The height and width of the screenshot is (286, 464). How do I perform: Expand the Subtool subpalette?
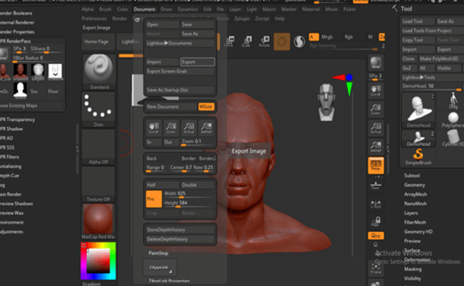point(412,175)
